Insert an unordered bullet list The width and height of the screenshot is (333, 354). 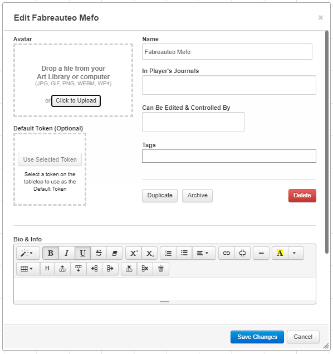184,253
